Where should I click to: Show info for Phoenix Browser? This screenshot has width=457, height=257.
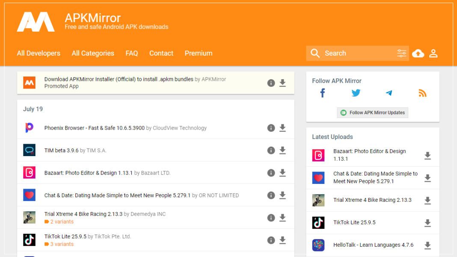pyautogui.click(x=271, y=128)
